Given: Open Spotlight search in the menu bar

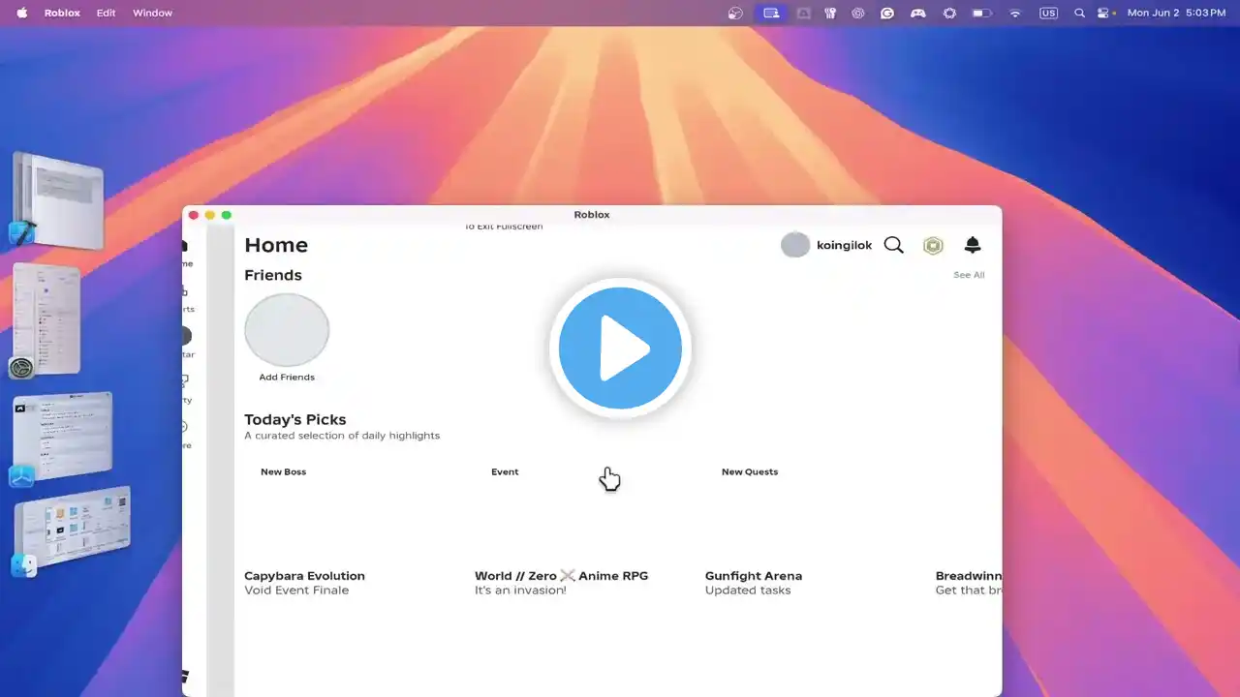Looking at the screenshot, I should pos(1079,13).
